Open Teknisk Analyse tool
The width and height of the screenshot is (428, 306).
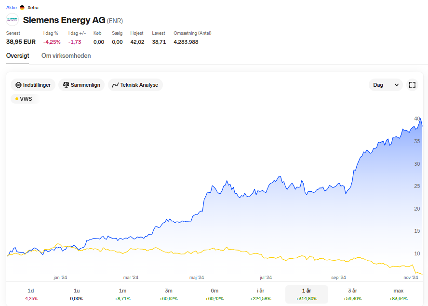point(135,85)
